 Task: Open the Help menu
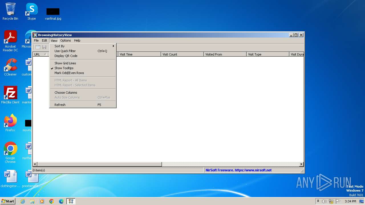pos(77,40)
